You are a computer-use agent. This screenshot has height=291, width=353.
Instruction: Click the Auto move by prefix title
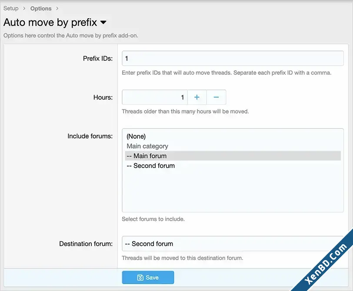50,22
